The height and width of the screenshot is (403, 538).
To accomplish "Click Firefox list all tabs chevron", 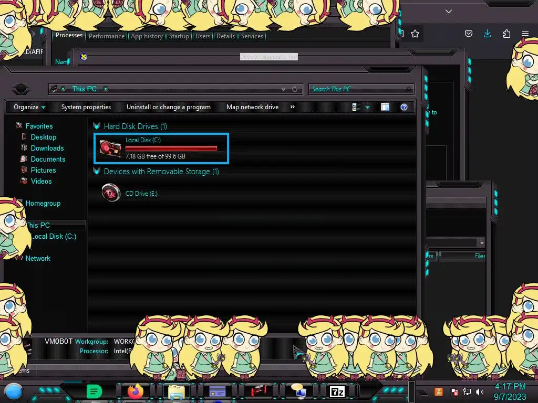I will click(x=449, y=12).
